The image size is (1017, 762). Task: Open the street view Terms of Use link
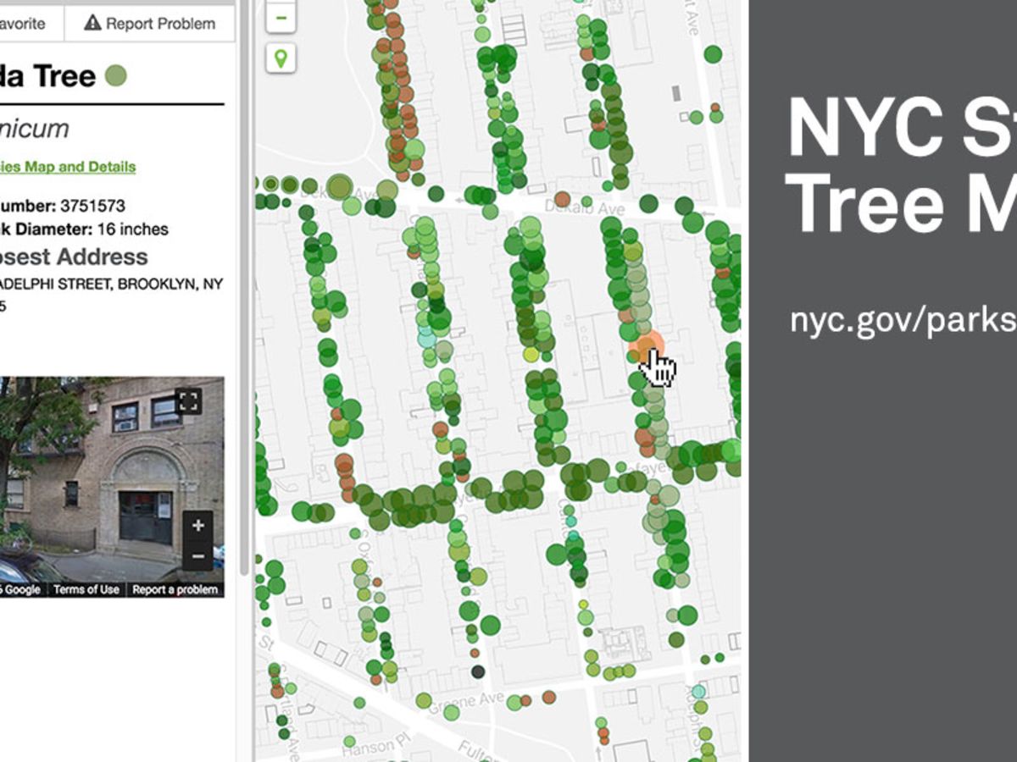(x=86, y=589)
